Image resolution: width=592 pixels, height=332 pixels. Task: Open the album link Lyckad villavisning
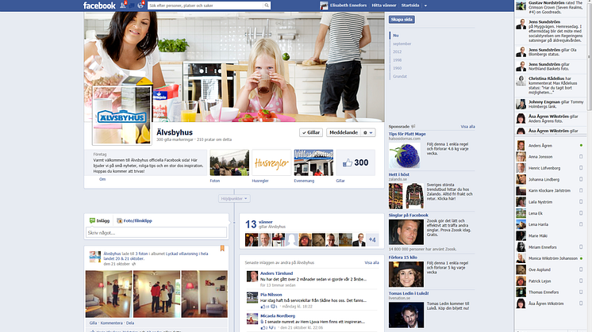pos(156,256)
